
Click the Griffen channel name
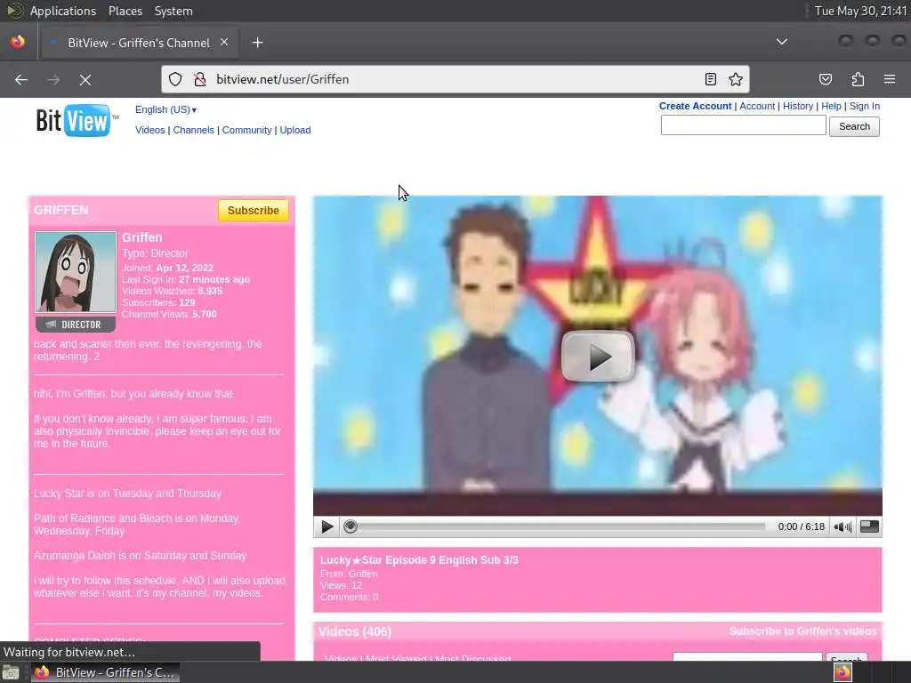[141, 237]
